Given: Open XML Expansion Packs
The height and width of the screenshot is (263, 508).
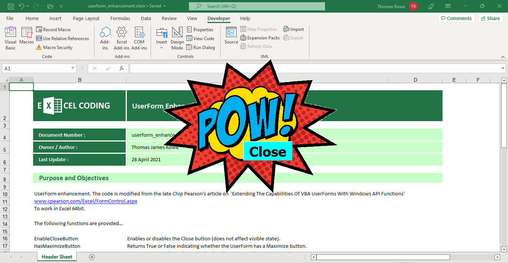Looking at the screenshot, I should click(x=260, y=38).
